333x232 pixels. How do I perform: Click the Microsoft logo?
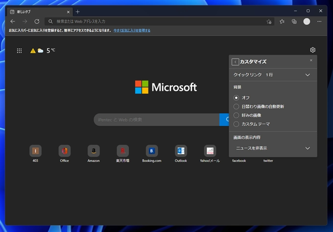point(166,87)
